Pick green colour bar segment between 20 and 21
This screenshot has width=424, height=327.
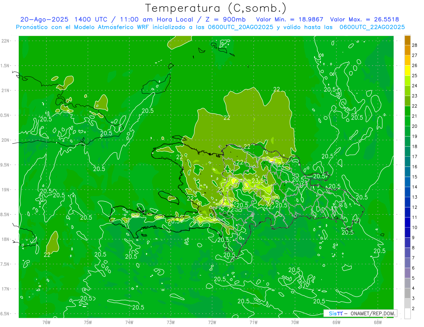(407, 121)
